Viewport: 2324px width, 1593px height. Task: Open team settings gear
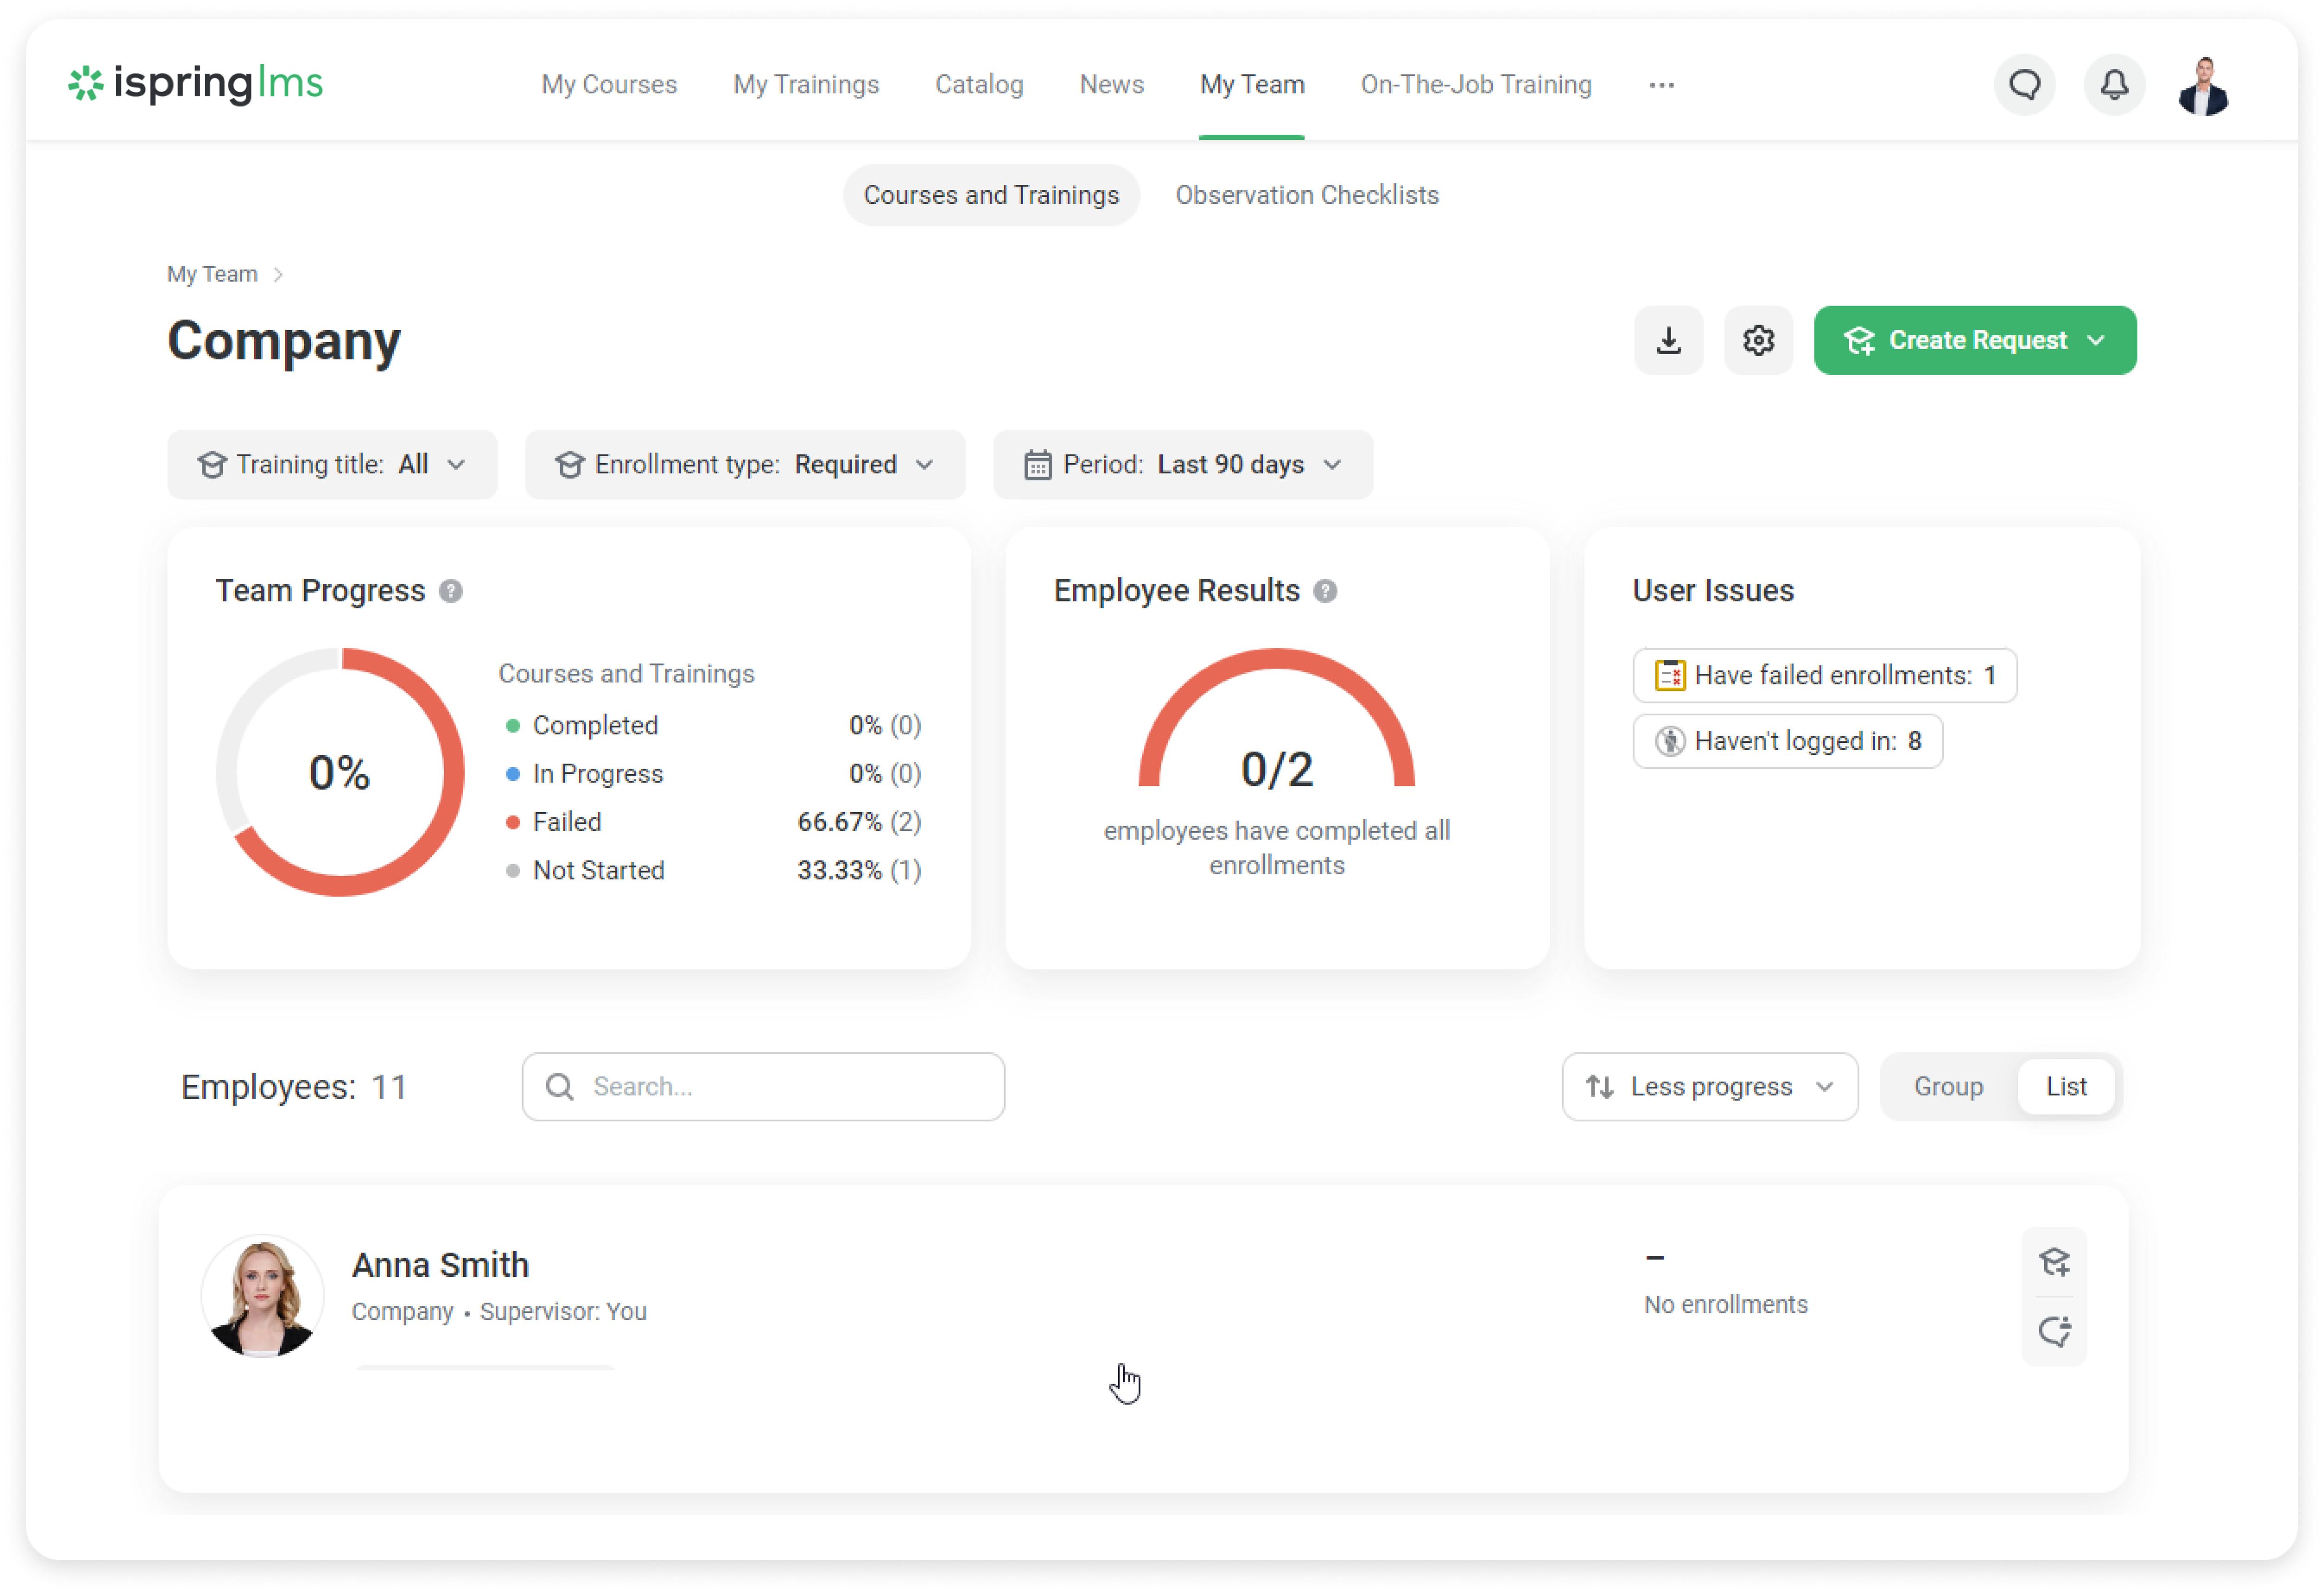click(1759, 341)
